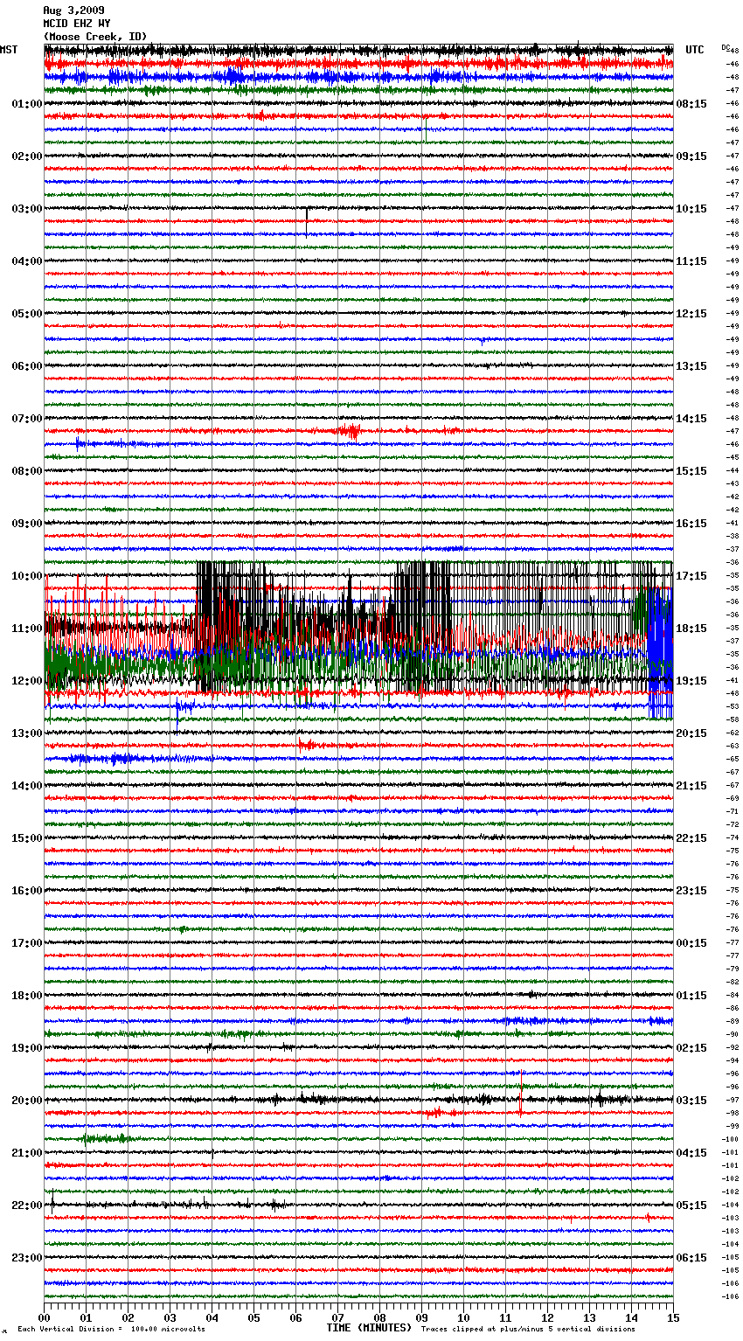The width and height of the screenshot is (743, 1341).
Task: Click the '03:15' UTC time label
Action: point(691,1101)
